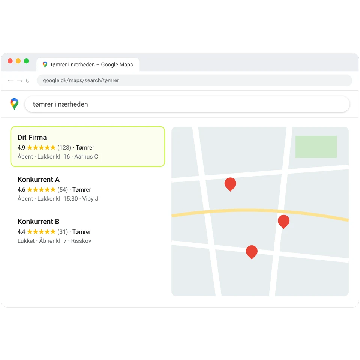Click the Google Maps favicon in the tab

(45, 64)
